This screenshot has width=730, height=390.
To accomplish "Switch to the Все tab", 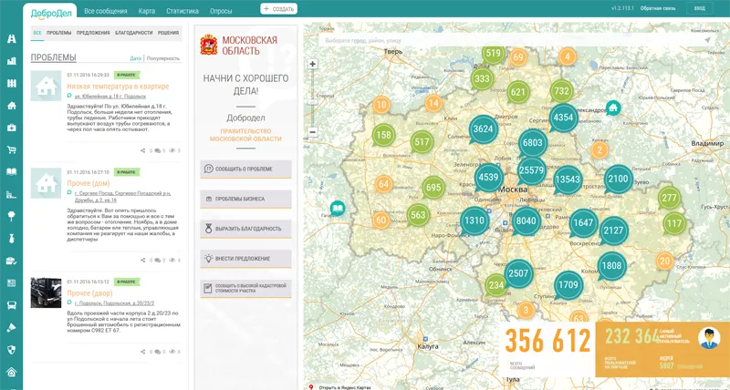I will (37, 33).
